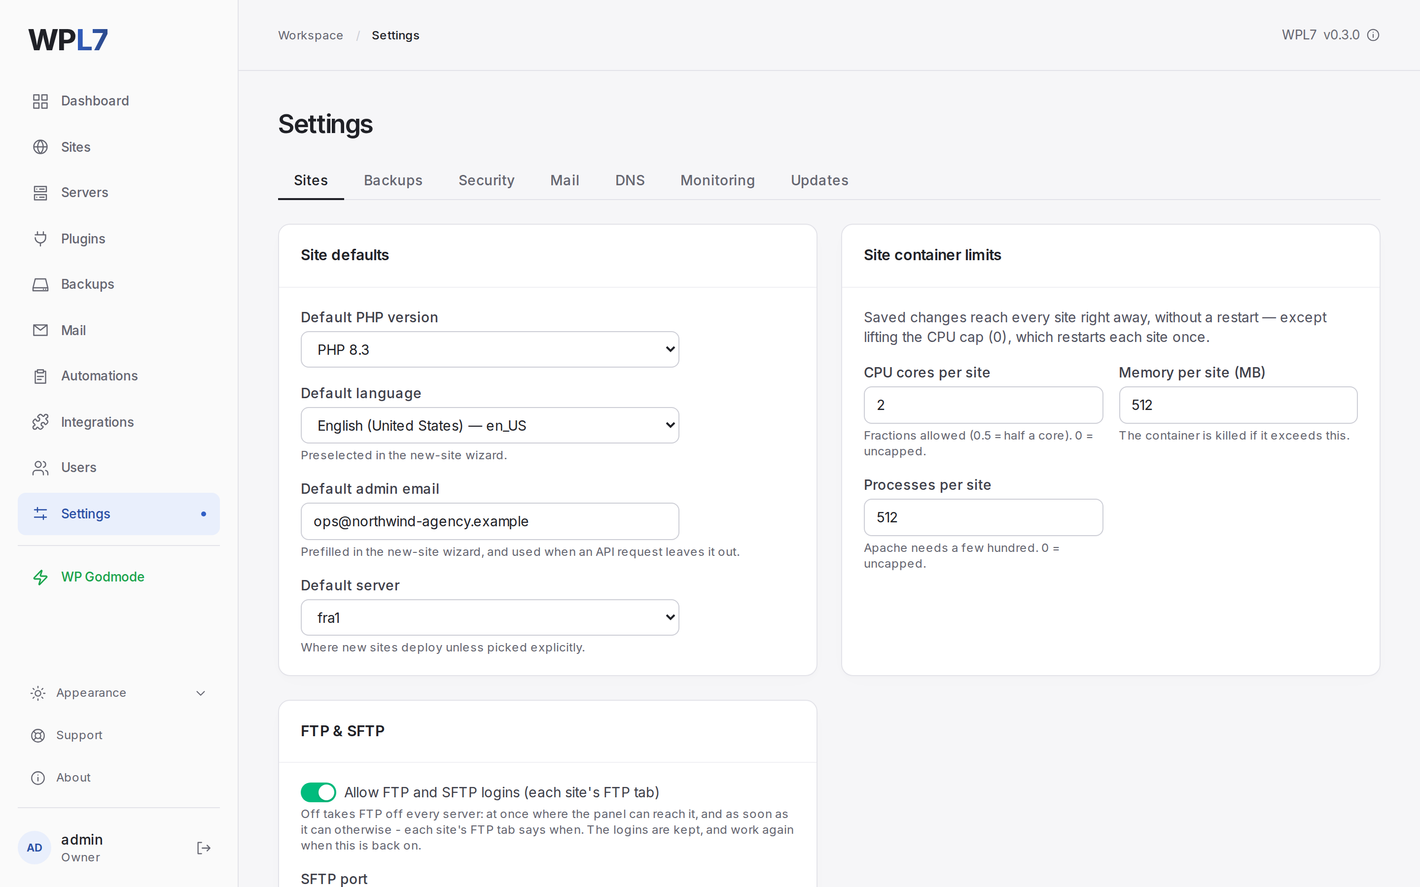Click the CPU cores per site field
Screen dimensions: 1420x887
tap(983, 405)
